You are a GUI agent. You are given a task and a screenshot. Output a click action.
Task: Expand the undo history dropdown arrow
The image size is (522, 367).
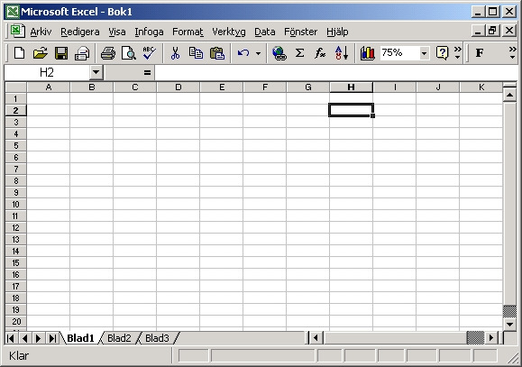point(258,53)
